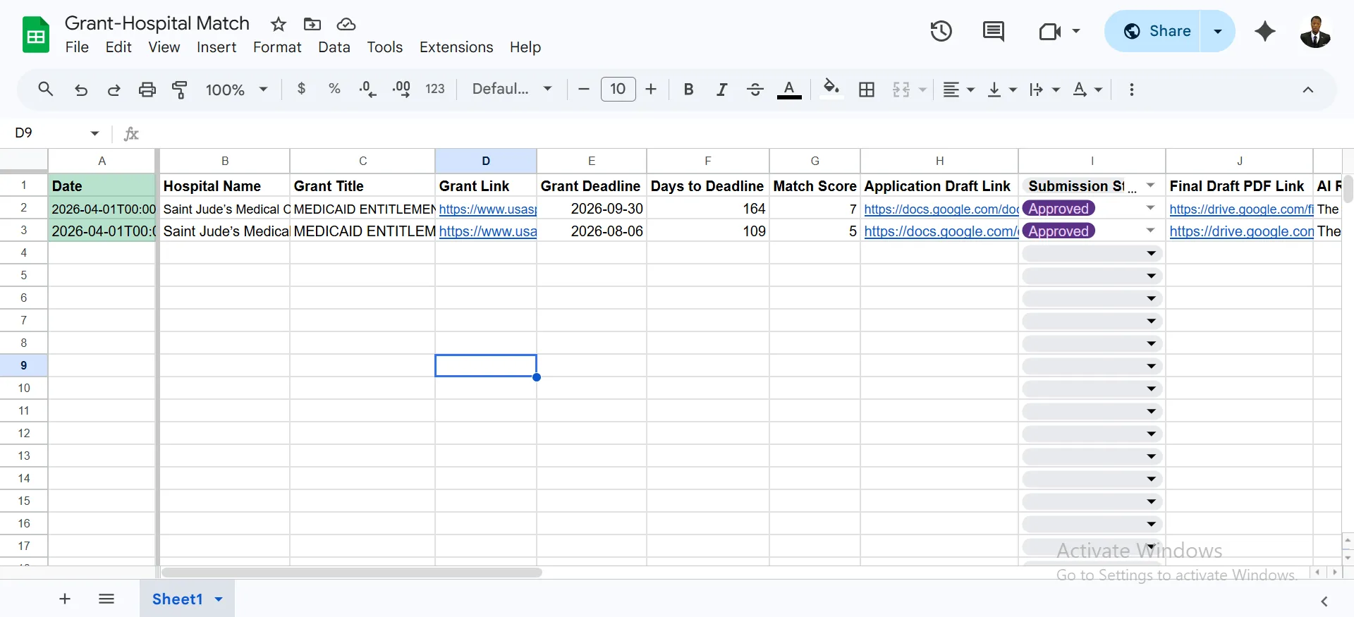Open the Google account avatar
This screenshot has width=1354, height=617.
(x=1315, y=31)
